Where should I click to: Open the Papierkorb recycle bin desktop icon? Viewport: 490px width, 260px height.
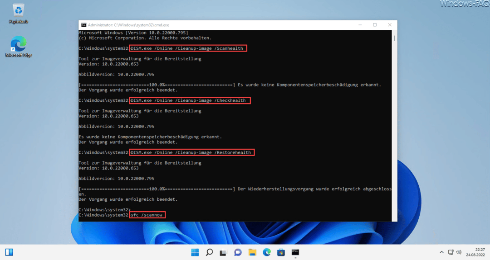(19, 14)
